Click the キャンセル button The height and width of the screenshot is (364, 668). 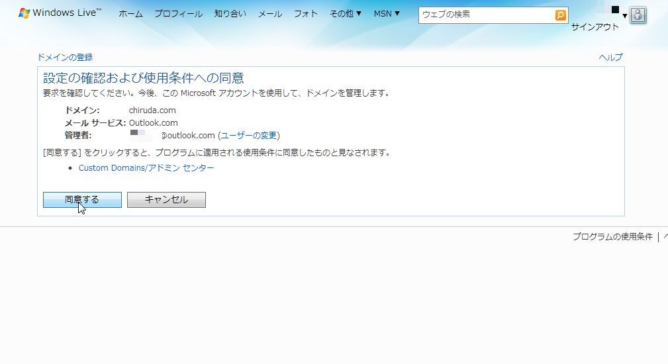tap(166, 200)
